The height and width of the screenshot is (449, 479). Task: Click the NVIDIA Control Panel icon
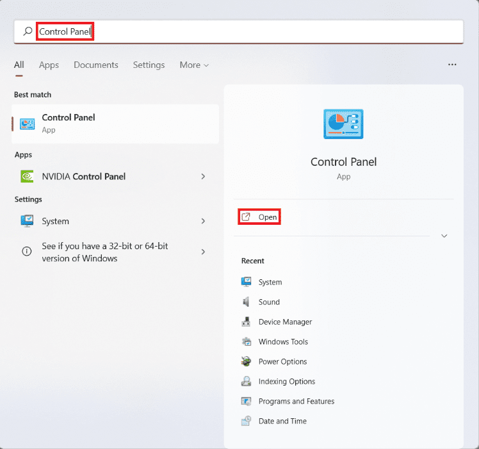pyautogui.click(x=27, y=176)
